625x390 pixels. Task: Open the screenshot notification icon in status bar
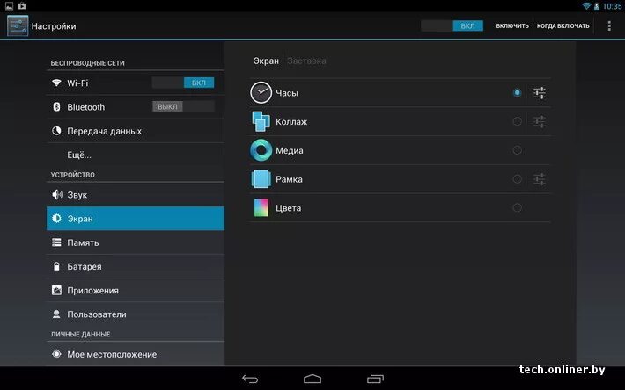coord(9,6)
